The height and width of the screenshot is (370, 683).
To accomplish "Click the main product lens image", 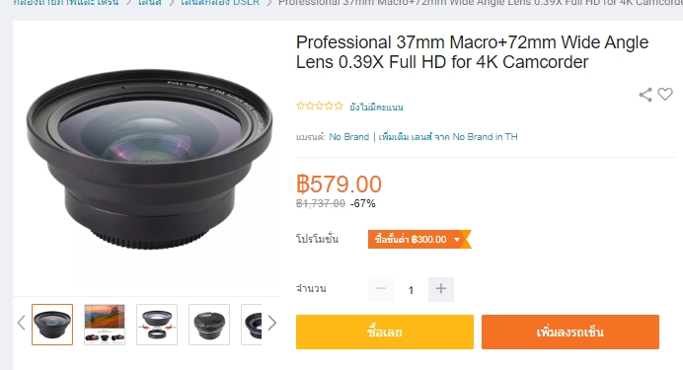I will 149,159.
